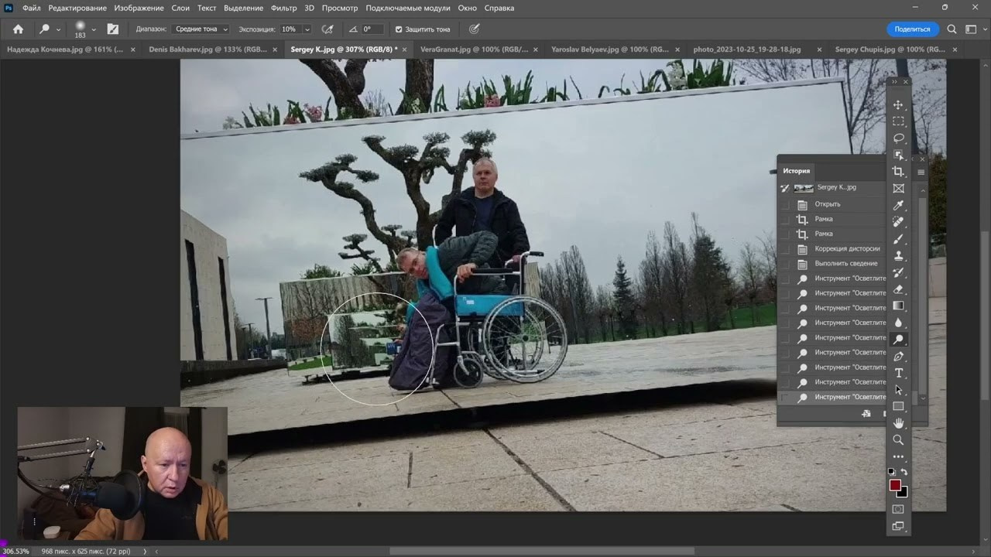Open the 'Фильтр' menu
The height and width of the screenshot is (557, 991).
click(283, 8)
